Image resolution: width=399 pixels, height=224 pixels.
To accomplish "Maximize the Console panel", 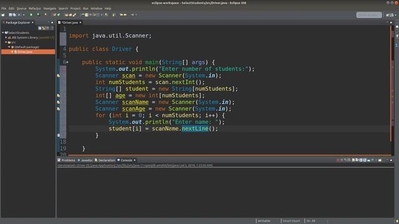I will point(391,161).
